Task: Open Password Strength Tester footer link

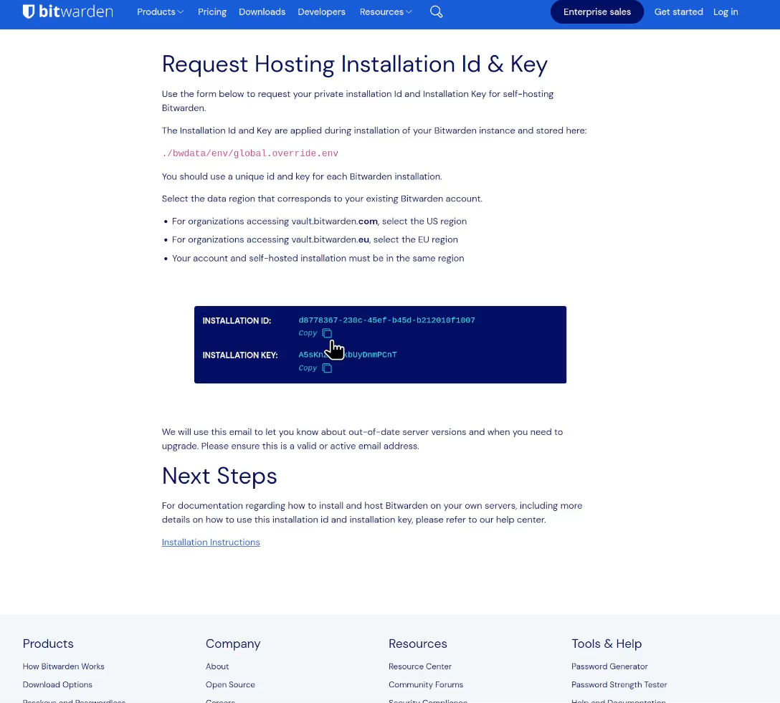Action: (x=619, y=684)
